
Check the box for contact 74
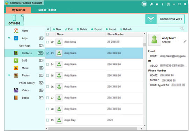pyautogui.click(x=47, y=64)
